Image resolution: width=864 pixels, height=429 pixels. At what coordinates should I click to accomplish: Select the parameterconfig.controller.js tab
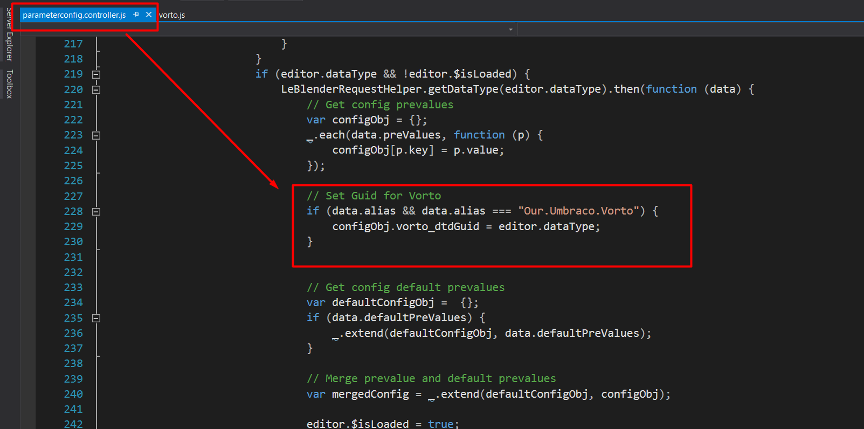tap(74, 15)
